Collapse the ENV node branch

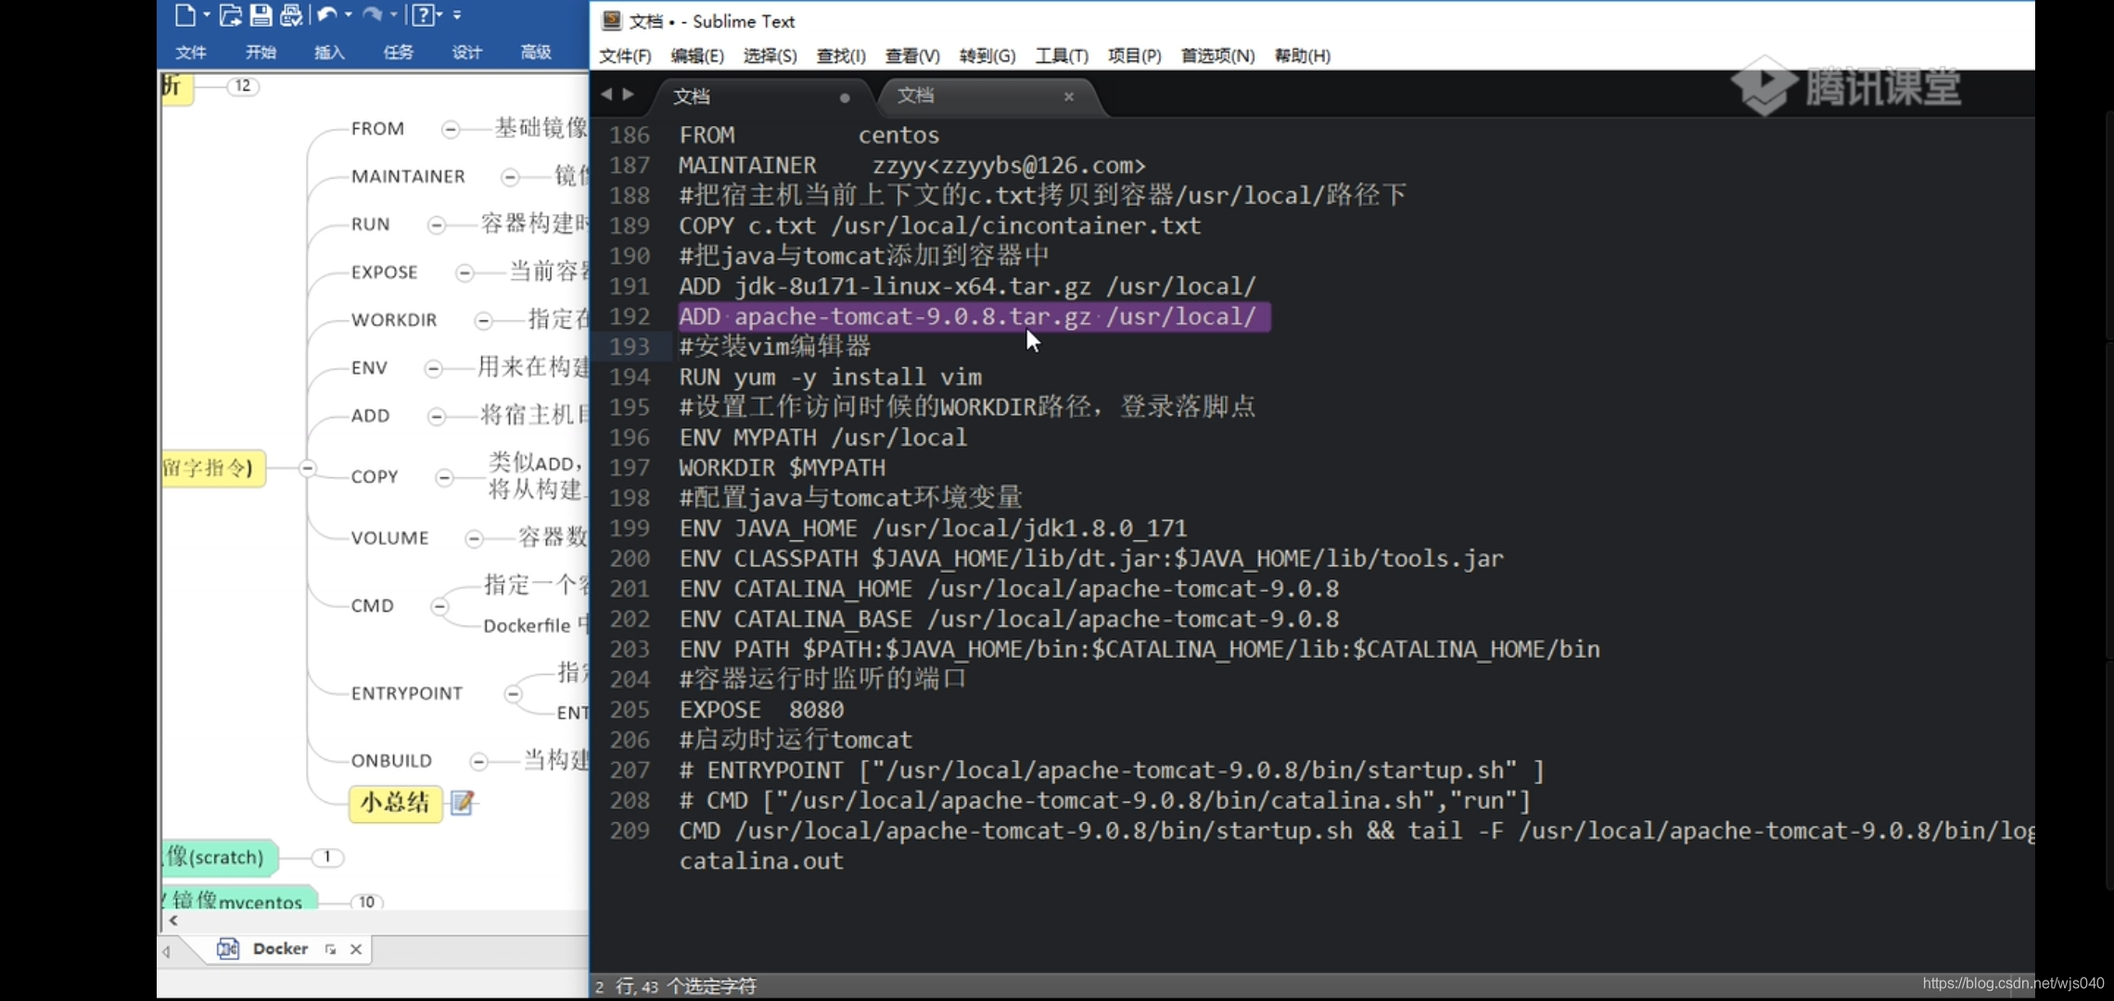pos(433,368)
